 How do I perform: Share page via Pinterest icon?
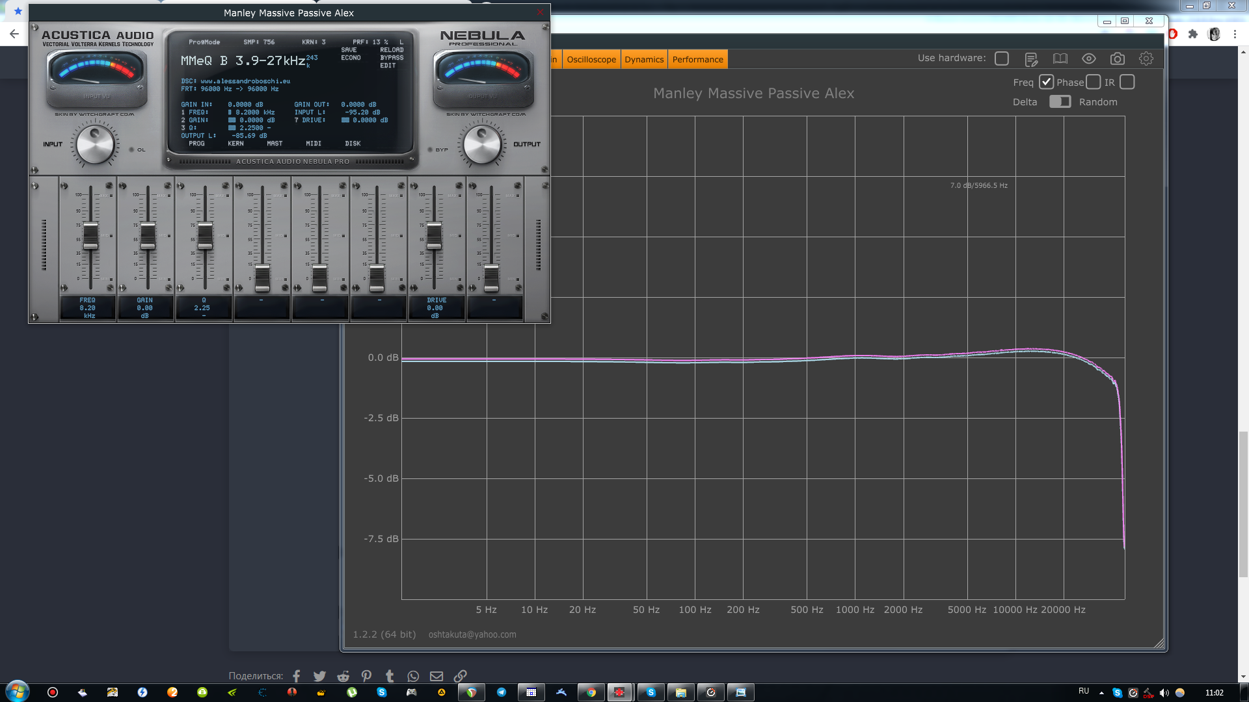[366, 676]
